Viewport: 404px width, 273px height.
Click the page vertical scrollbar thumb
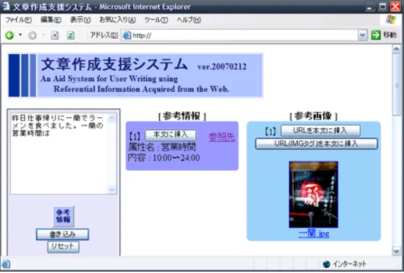[397, 85]
